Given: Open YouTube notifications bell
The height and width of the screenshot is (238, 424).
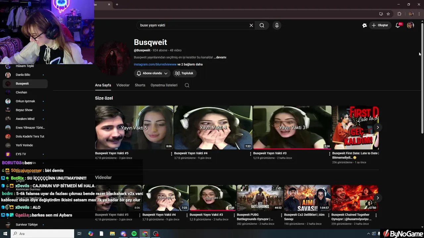Looking at the screenshot, I should (x=398, y=25).
